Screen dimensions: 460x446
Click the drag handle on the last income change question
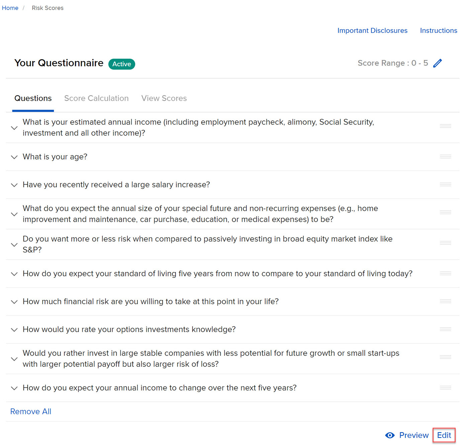click(445, 387)
